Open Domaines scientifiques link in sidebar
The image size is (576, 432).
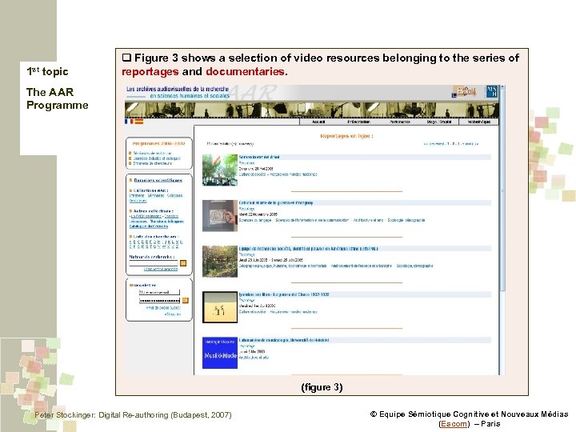click(x=158, y=180)
